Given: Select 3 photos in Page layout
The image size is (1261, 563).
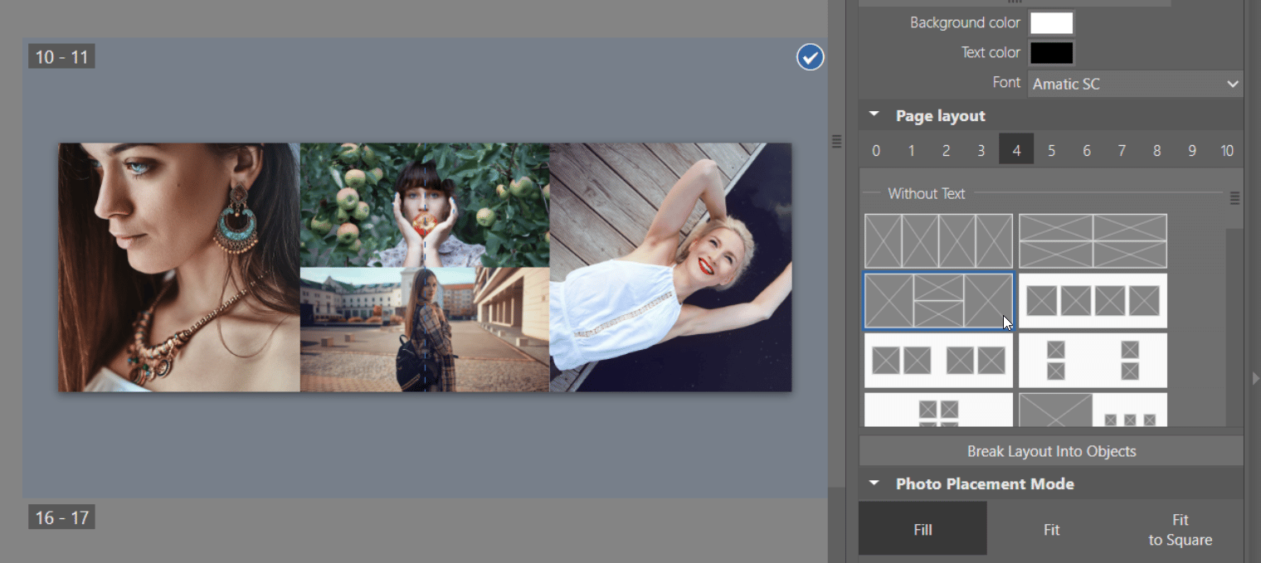Looking at the screenshot, I should [x=981, y=151].
